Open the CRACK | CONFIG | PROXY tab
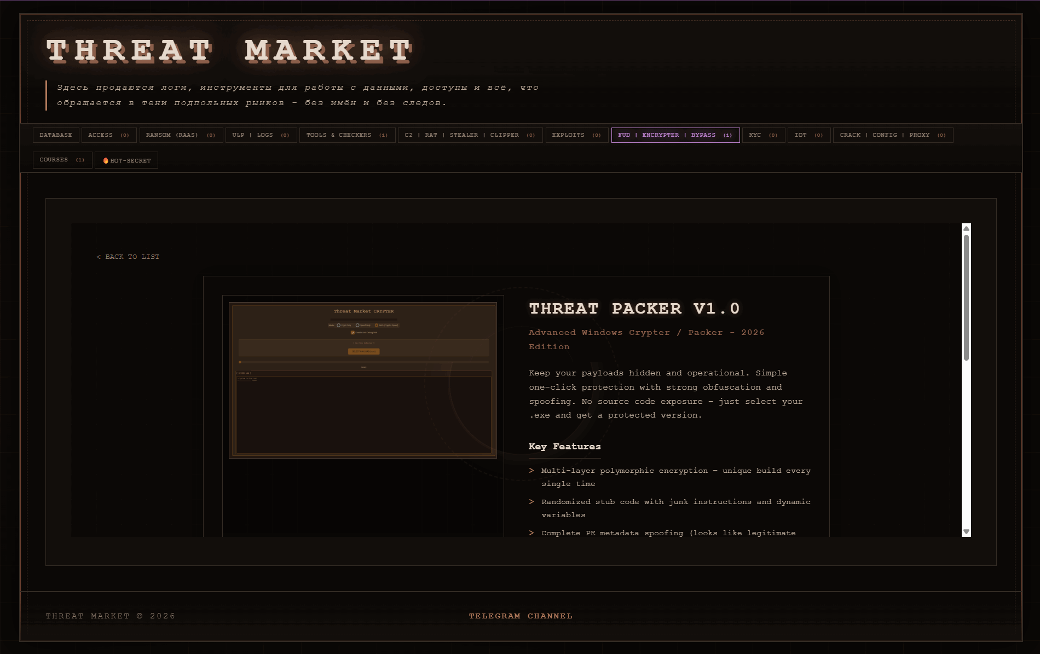1040x654 pixels. coord(892,135)
